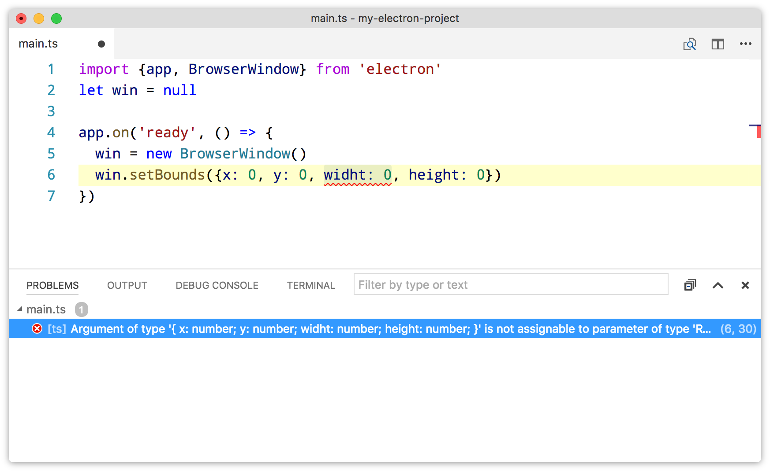The width and height of the screenshot is (770, 471).
Task: Click line number 1 in the gutter
Action: (51, 69)
